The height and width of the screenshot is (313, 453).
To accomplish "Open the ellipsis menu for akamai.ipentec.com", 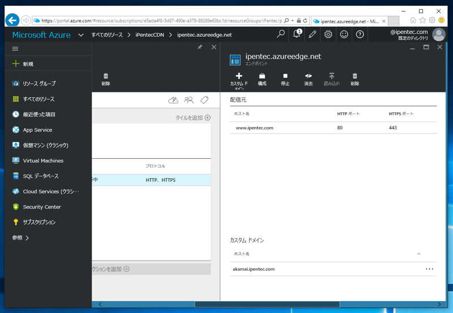I will click(429, 269).
